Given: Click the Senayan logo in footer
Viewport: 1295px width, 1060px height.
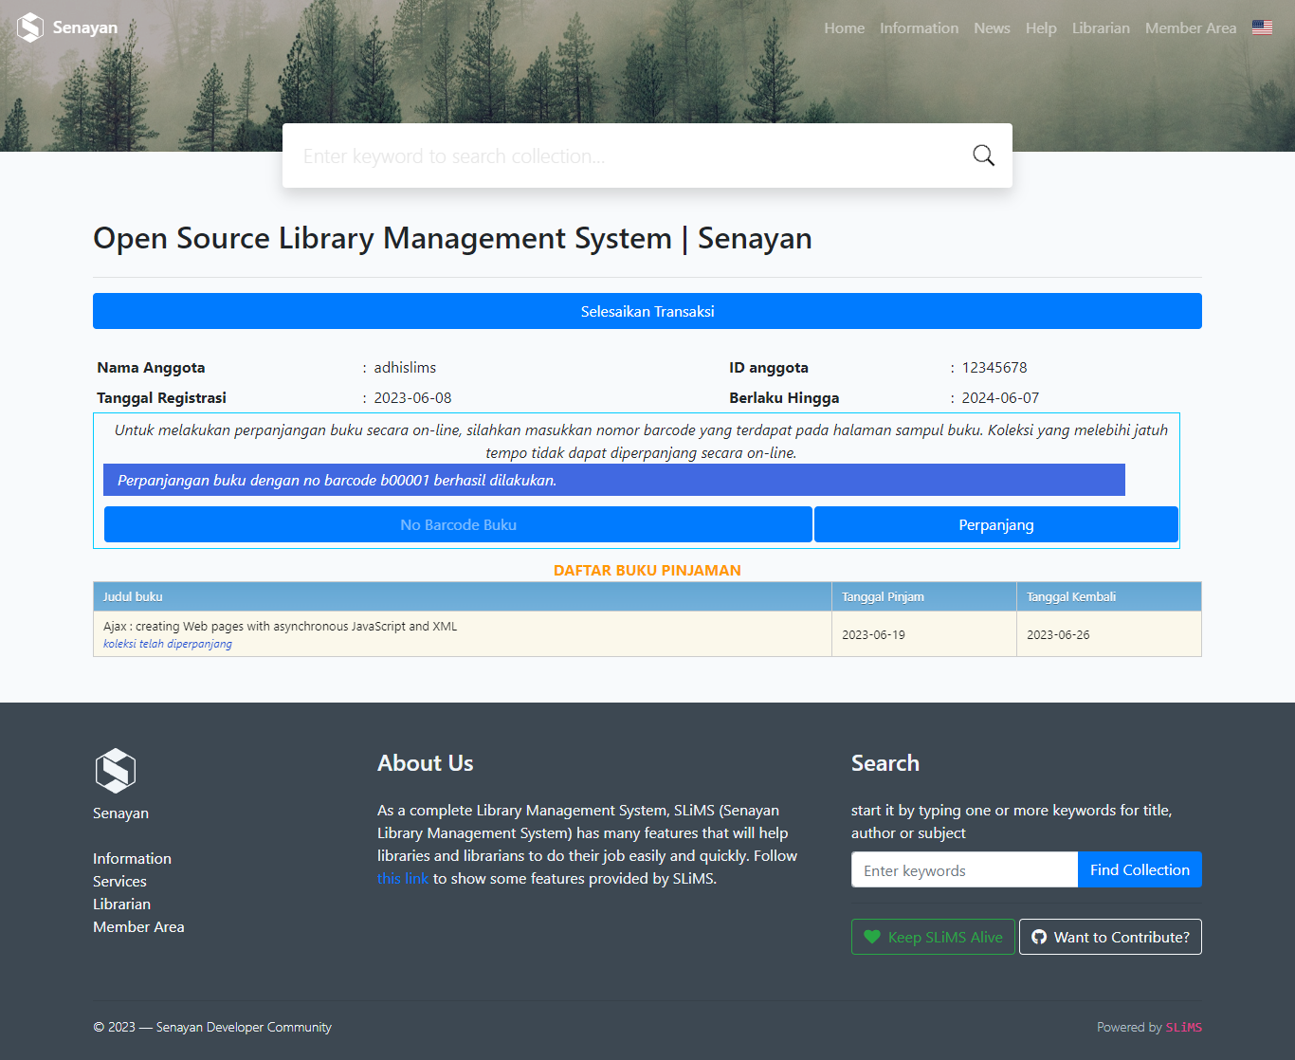Looking at the screenshot, I should 116,771.
